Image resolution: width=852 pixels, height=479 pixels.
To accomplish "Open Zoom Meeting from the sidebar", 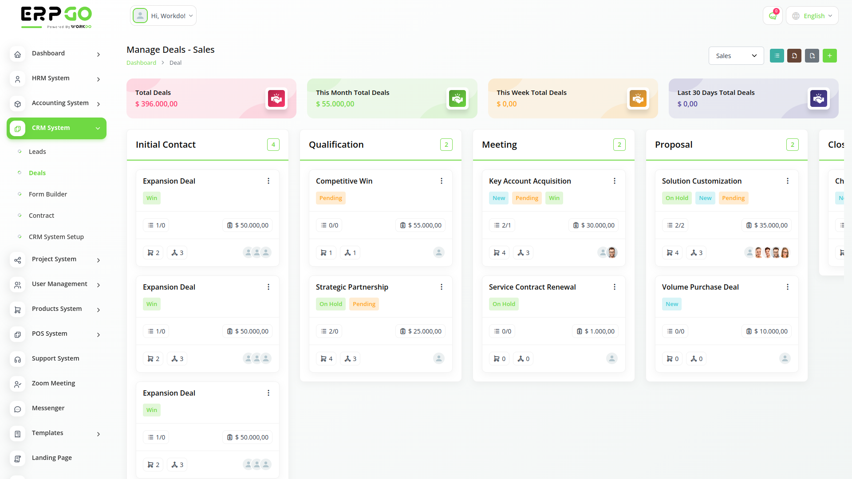I will 53,383.
